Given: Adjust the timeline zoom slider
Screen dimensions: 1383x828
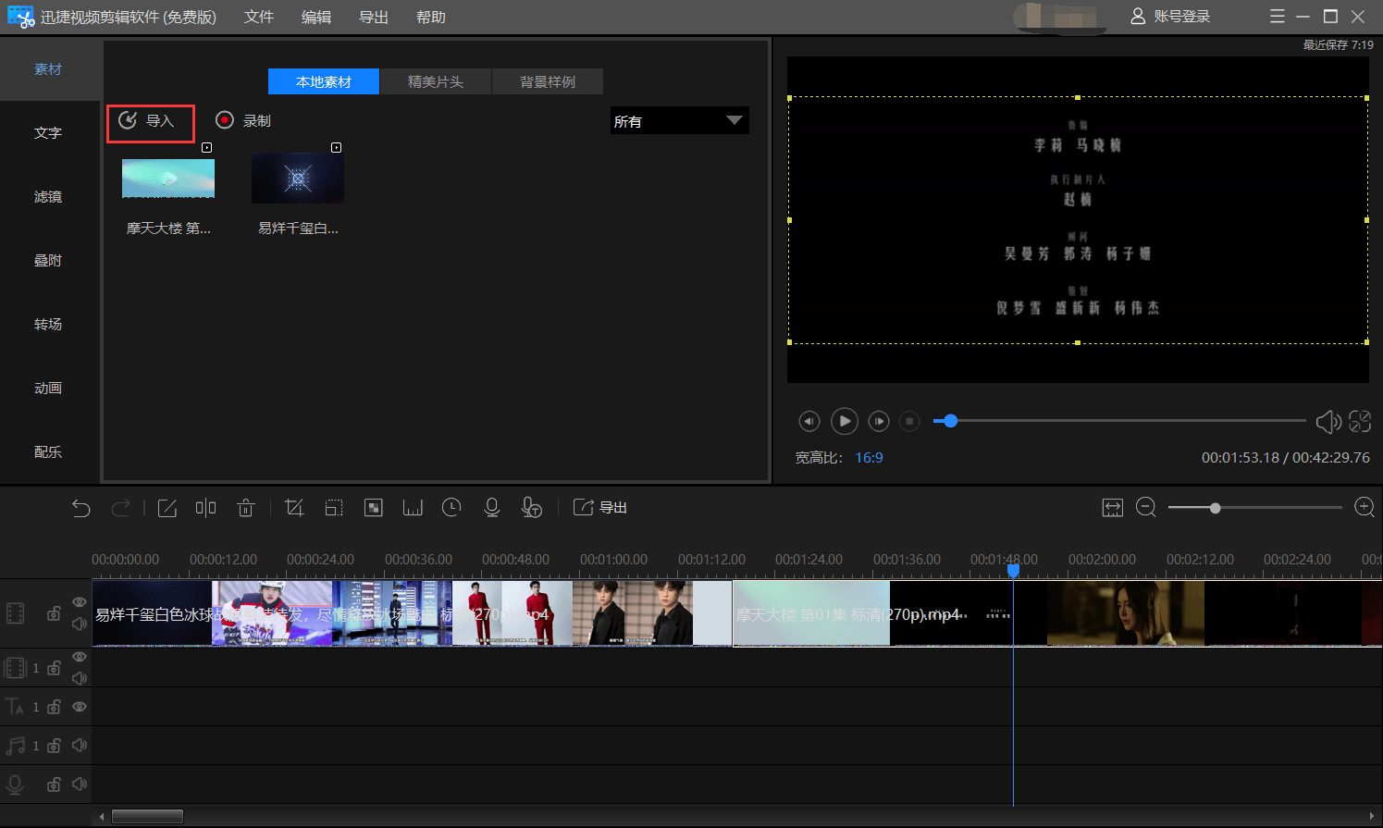Looking at the screenshot, I should 1215,508.
